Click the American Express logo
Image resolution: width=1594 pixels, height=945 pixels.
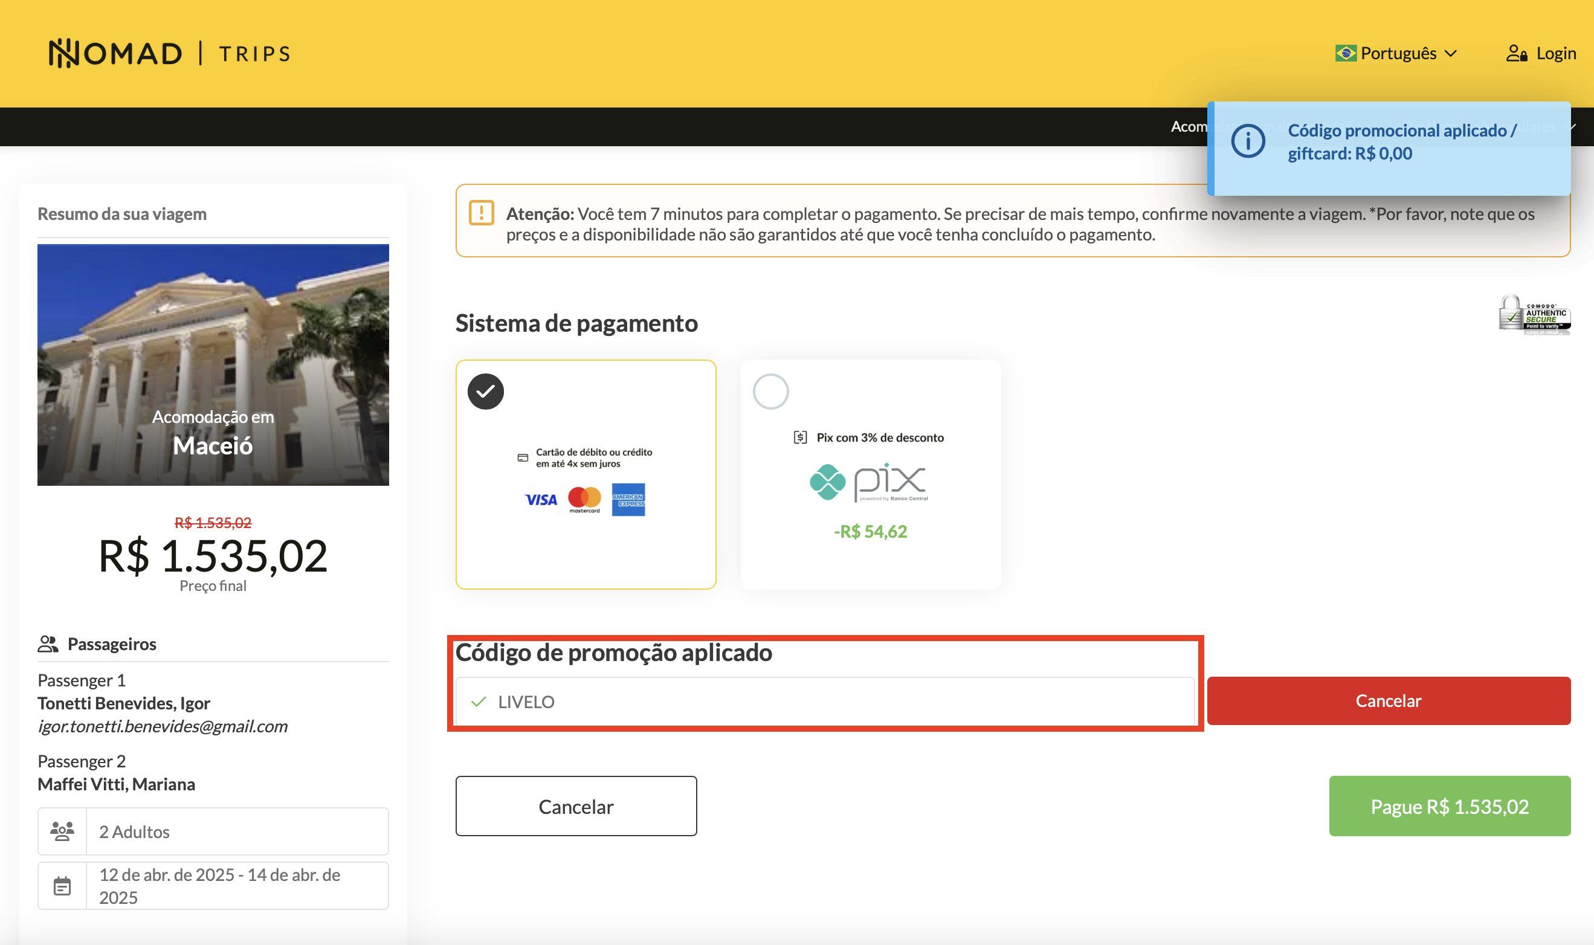pyautogui.click(x=628, y=500)
